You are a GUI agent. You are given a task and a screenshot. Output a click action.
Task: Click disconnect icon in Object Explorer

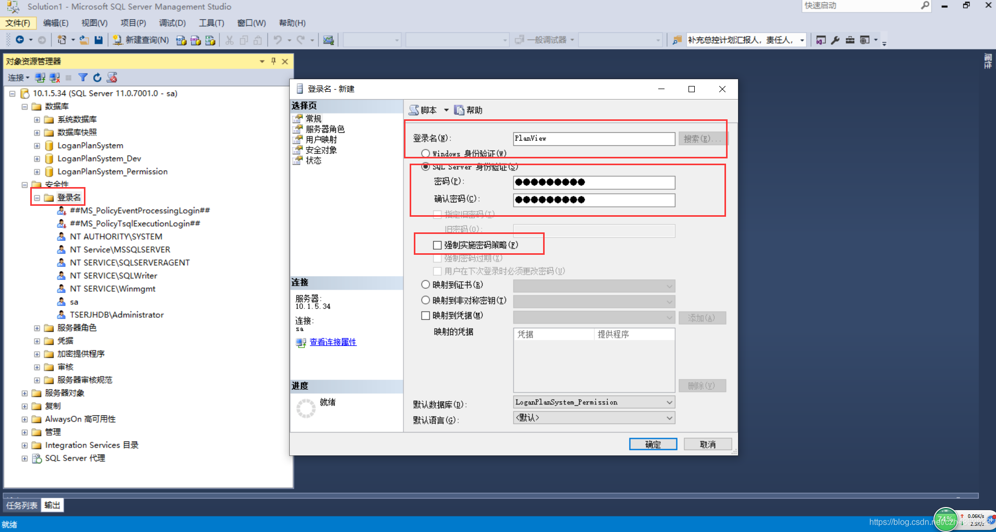[55, 78]
